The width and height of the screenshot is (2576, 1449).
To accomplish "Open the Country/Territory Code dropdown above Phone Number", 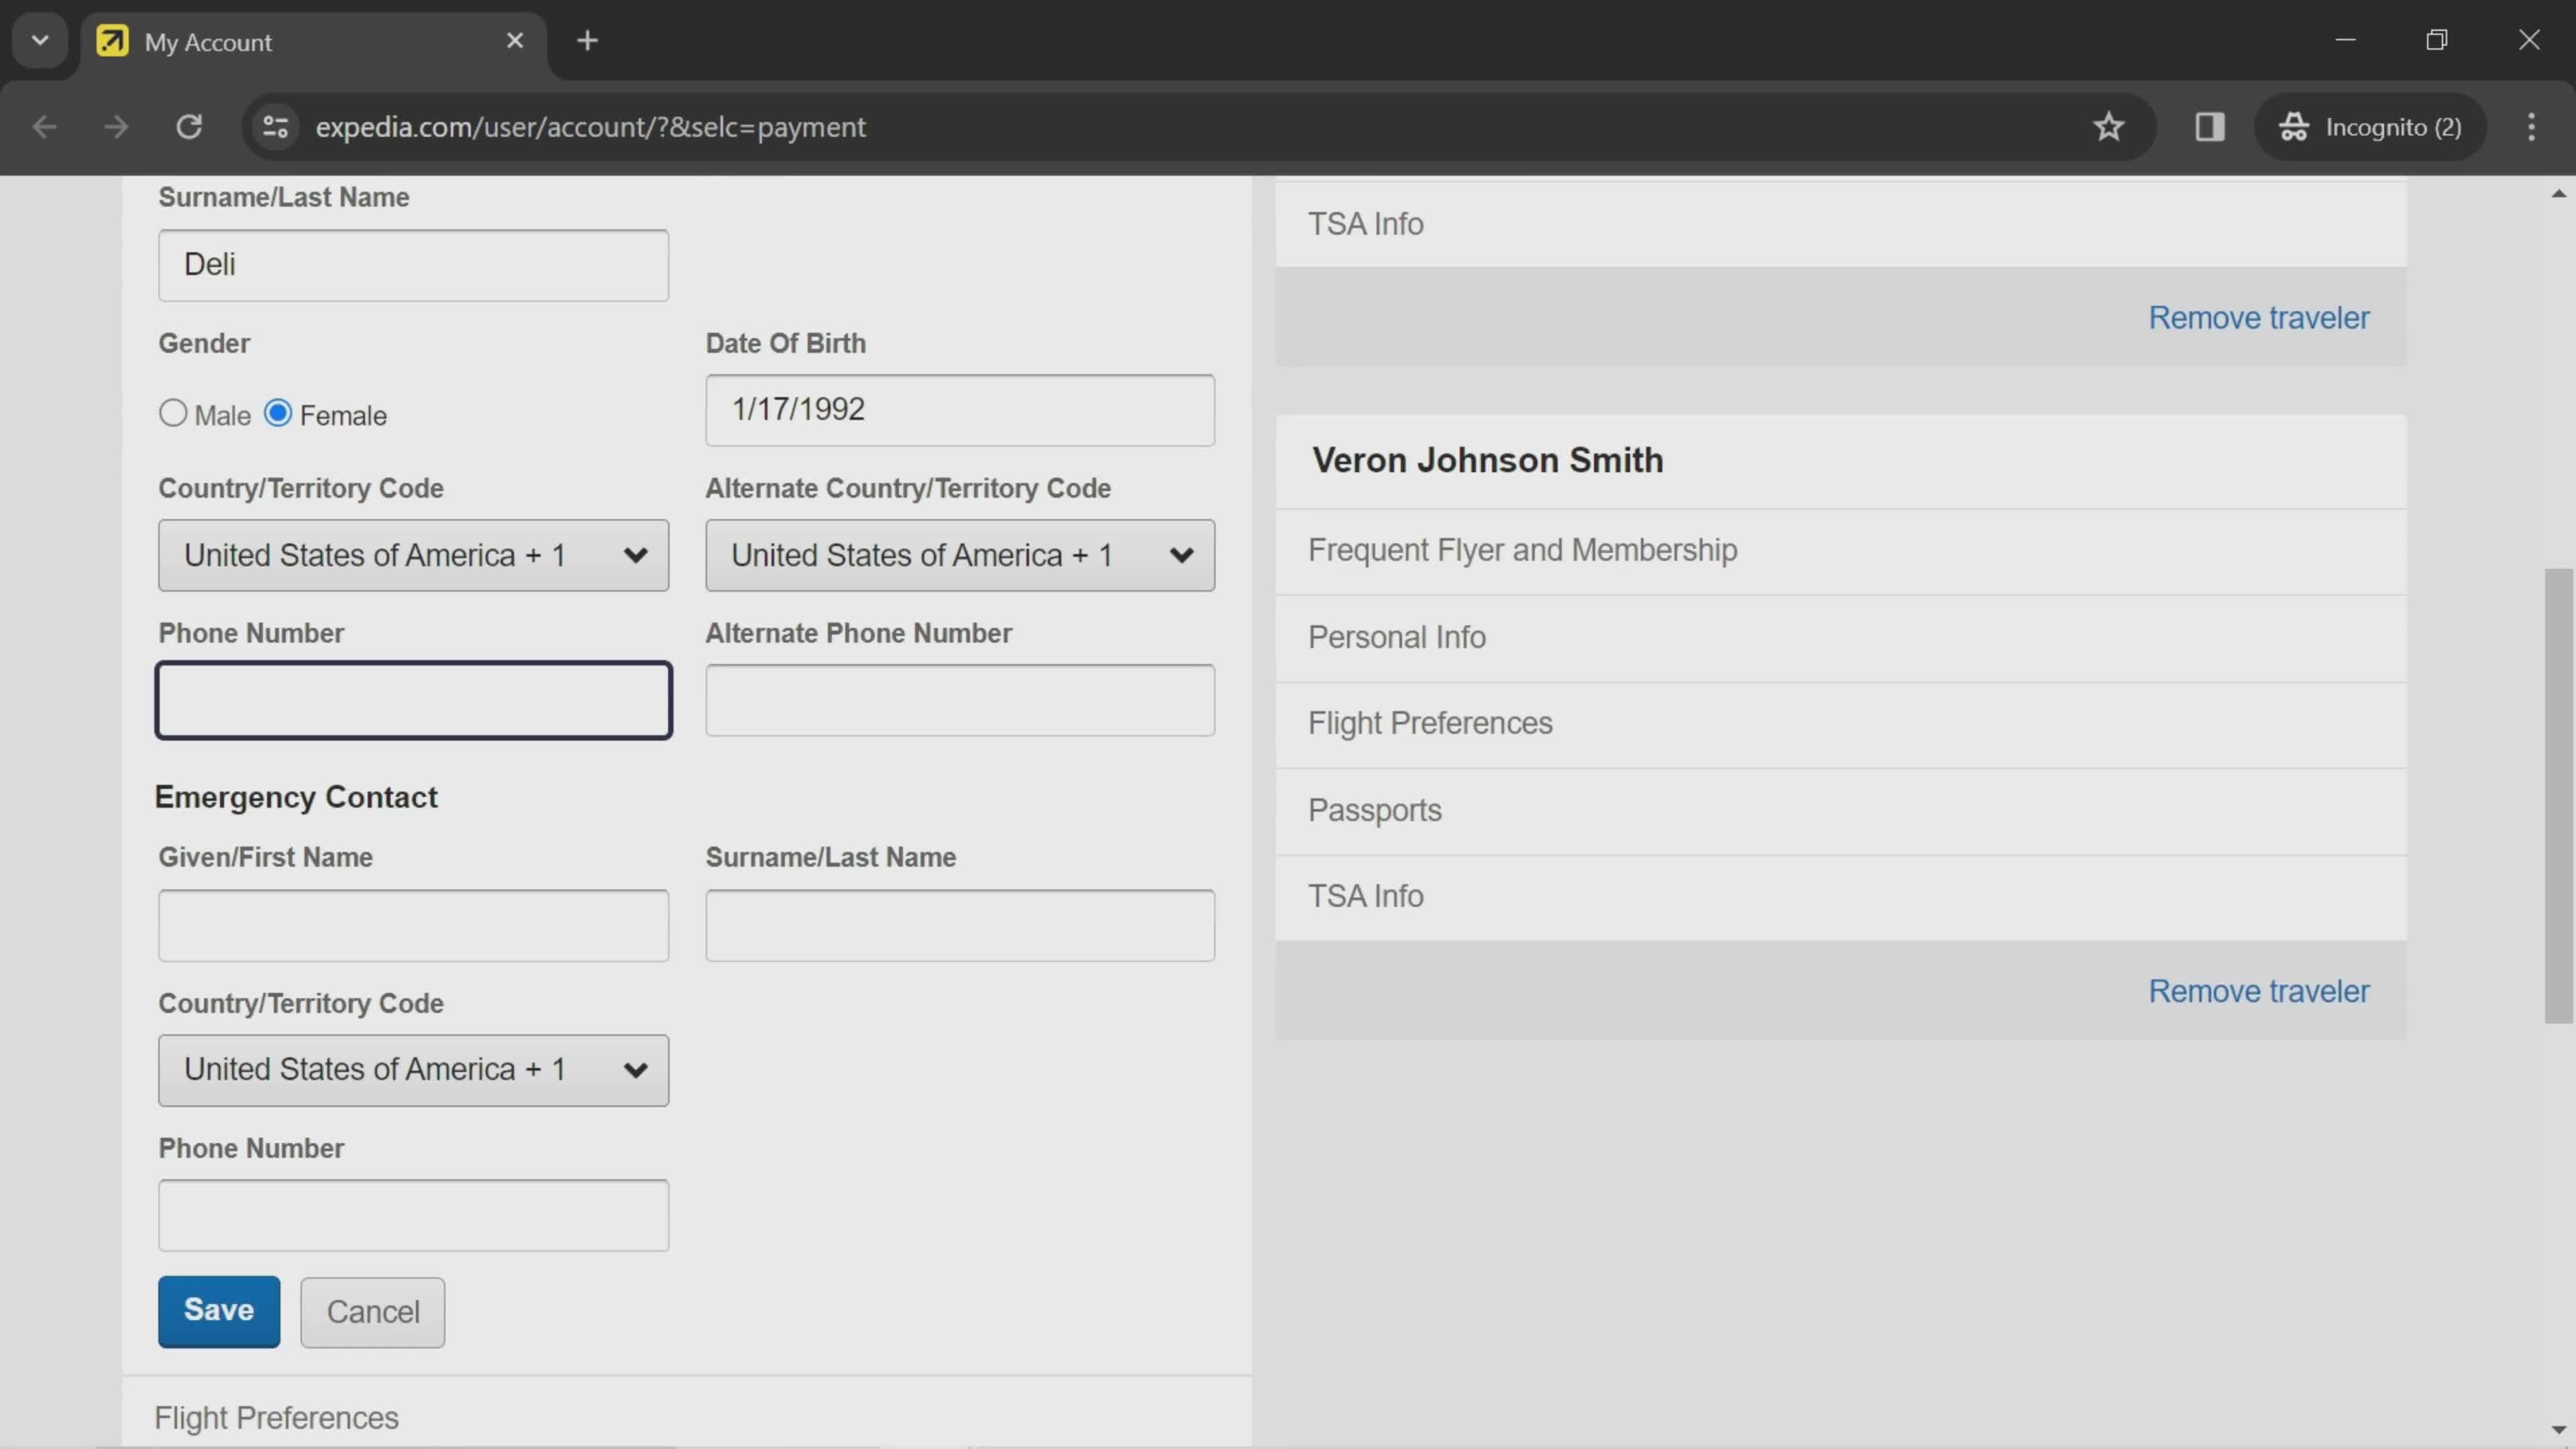I will tap(413, 555).
